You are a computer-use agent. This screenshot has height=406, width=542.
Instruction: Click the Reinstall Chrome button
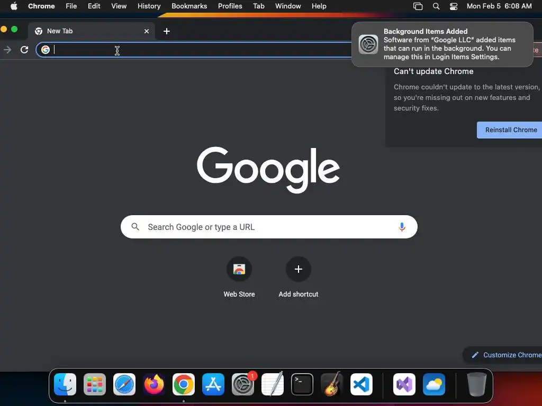(x=510, y=130)
